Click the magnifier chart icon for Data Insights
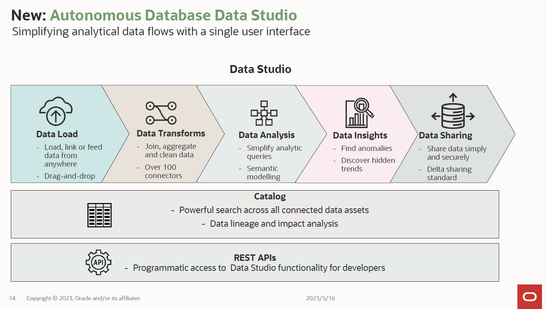 (357, 114)
